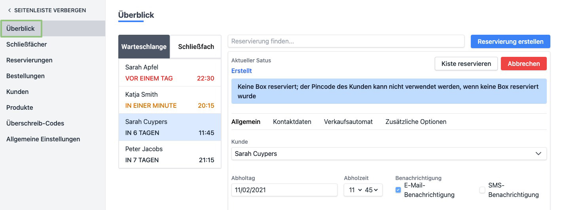Select Sarah Apfel in the queue
Image resolution: width=563 pixels, height=210 pixels.
pos(170,73)
